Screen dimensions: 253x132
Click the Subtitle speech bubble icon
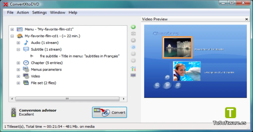point(26,49)
